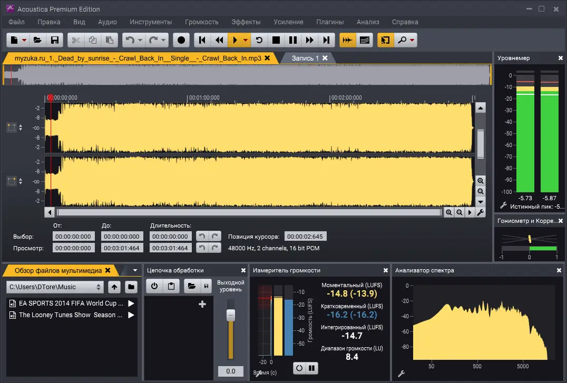The width and height of the screenshot is (567, 383).
Task: Jump to the start of the track
Action: point(202,40)
